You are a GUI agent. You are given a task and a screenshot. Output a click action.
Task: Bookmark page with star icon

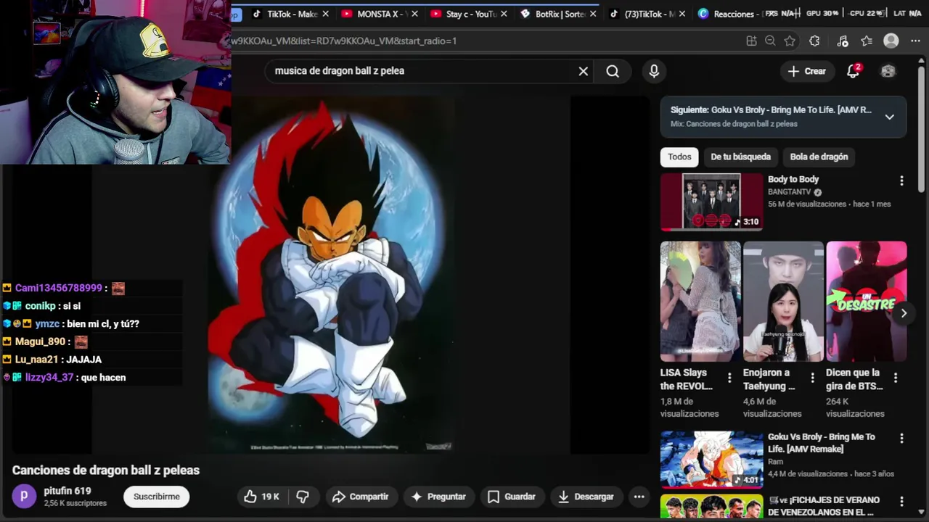[790, 41]
